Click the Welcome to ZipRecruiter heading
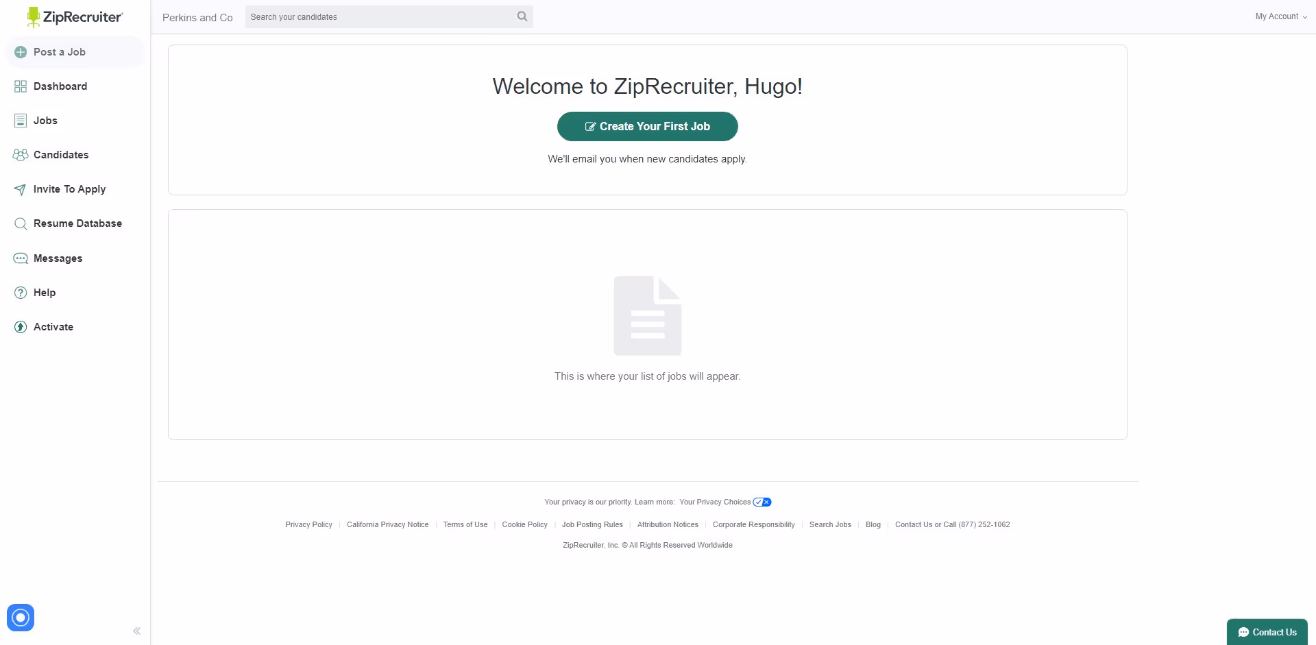The width and height of the screenshot is (1316, 645). (x=647, y=86)
